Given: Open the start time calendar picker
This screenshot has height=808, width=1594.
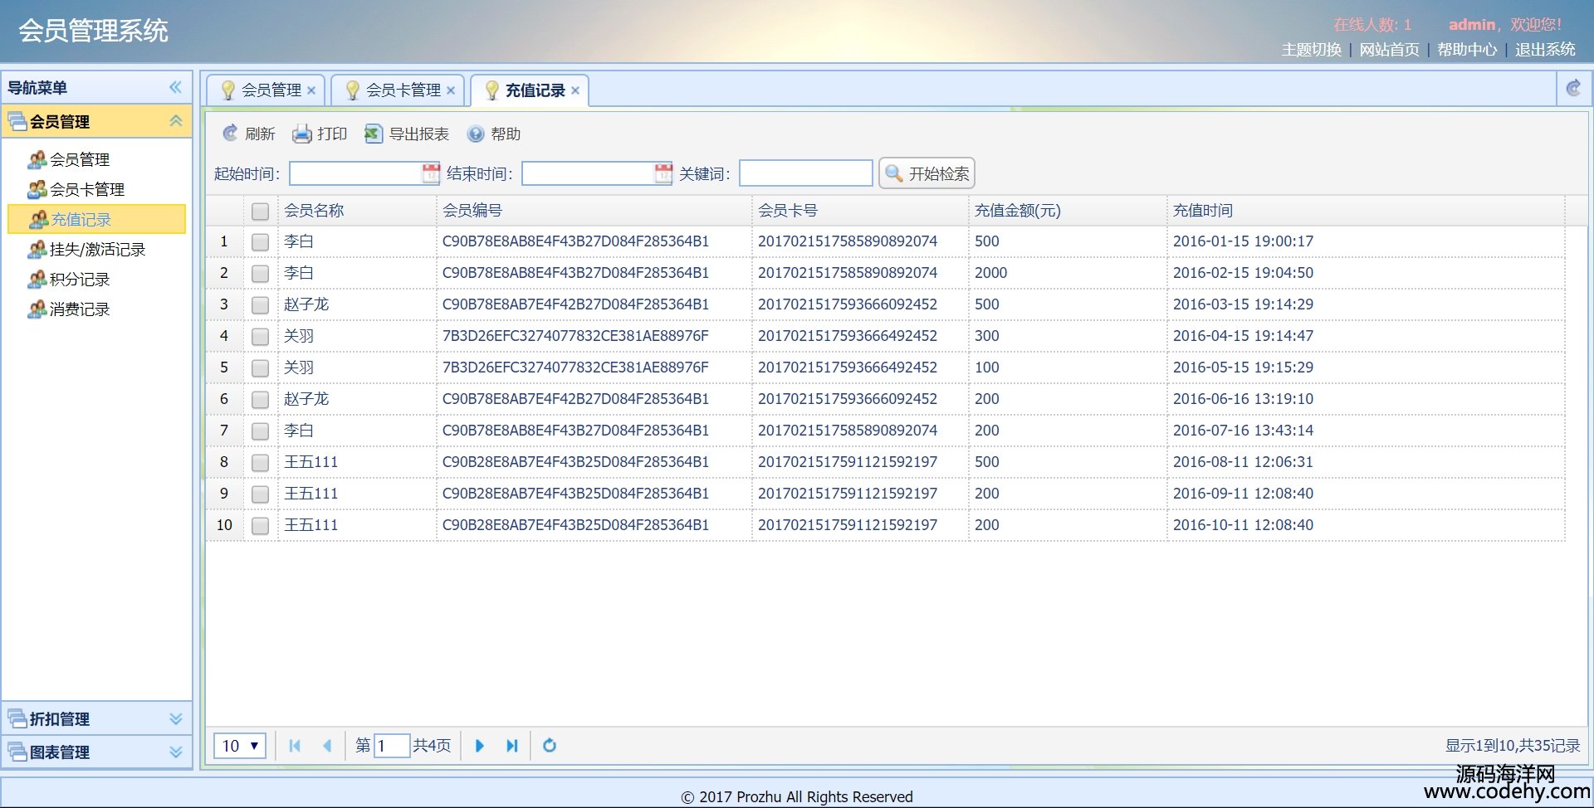Looking at the screenshot, I should (431, 173).
